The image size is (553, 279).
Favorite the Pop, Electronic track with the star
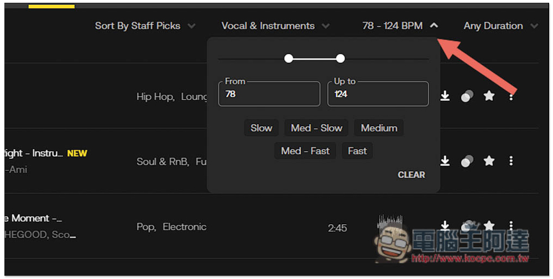point(489,225)
